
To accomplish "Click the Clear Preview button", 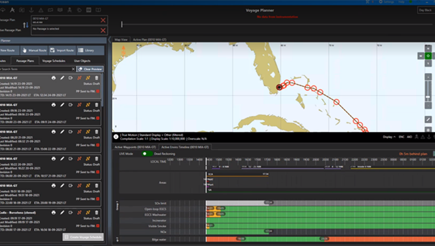I will click(90, 69).
